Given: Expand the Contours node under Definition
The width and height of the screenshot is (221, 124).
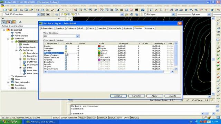Looking at the screenshot, I should (20, 59).
